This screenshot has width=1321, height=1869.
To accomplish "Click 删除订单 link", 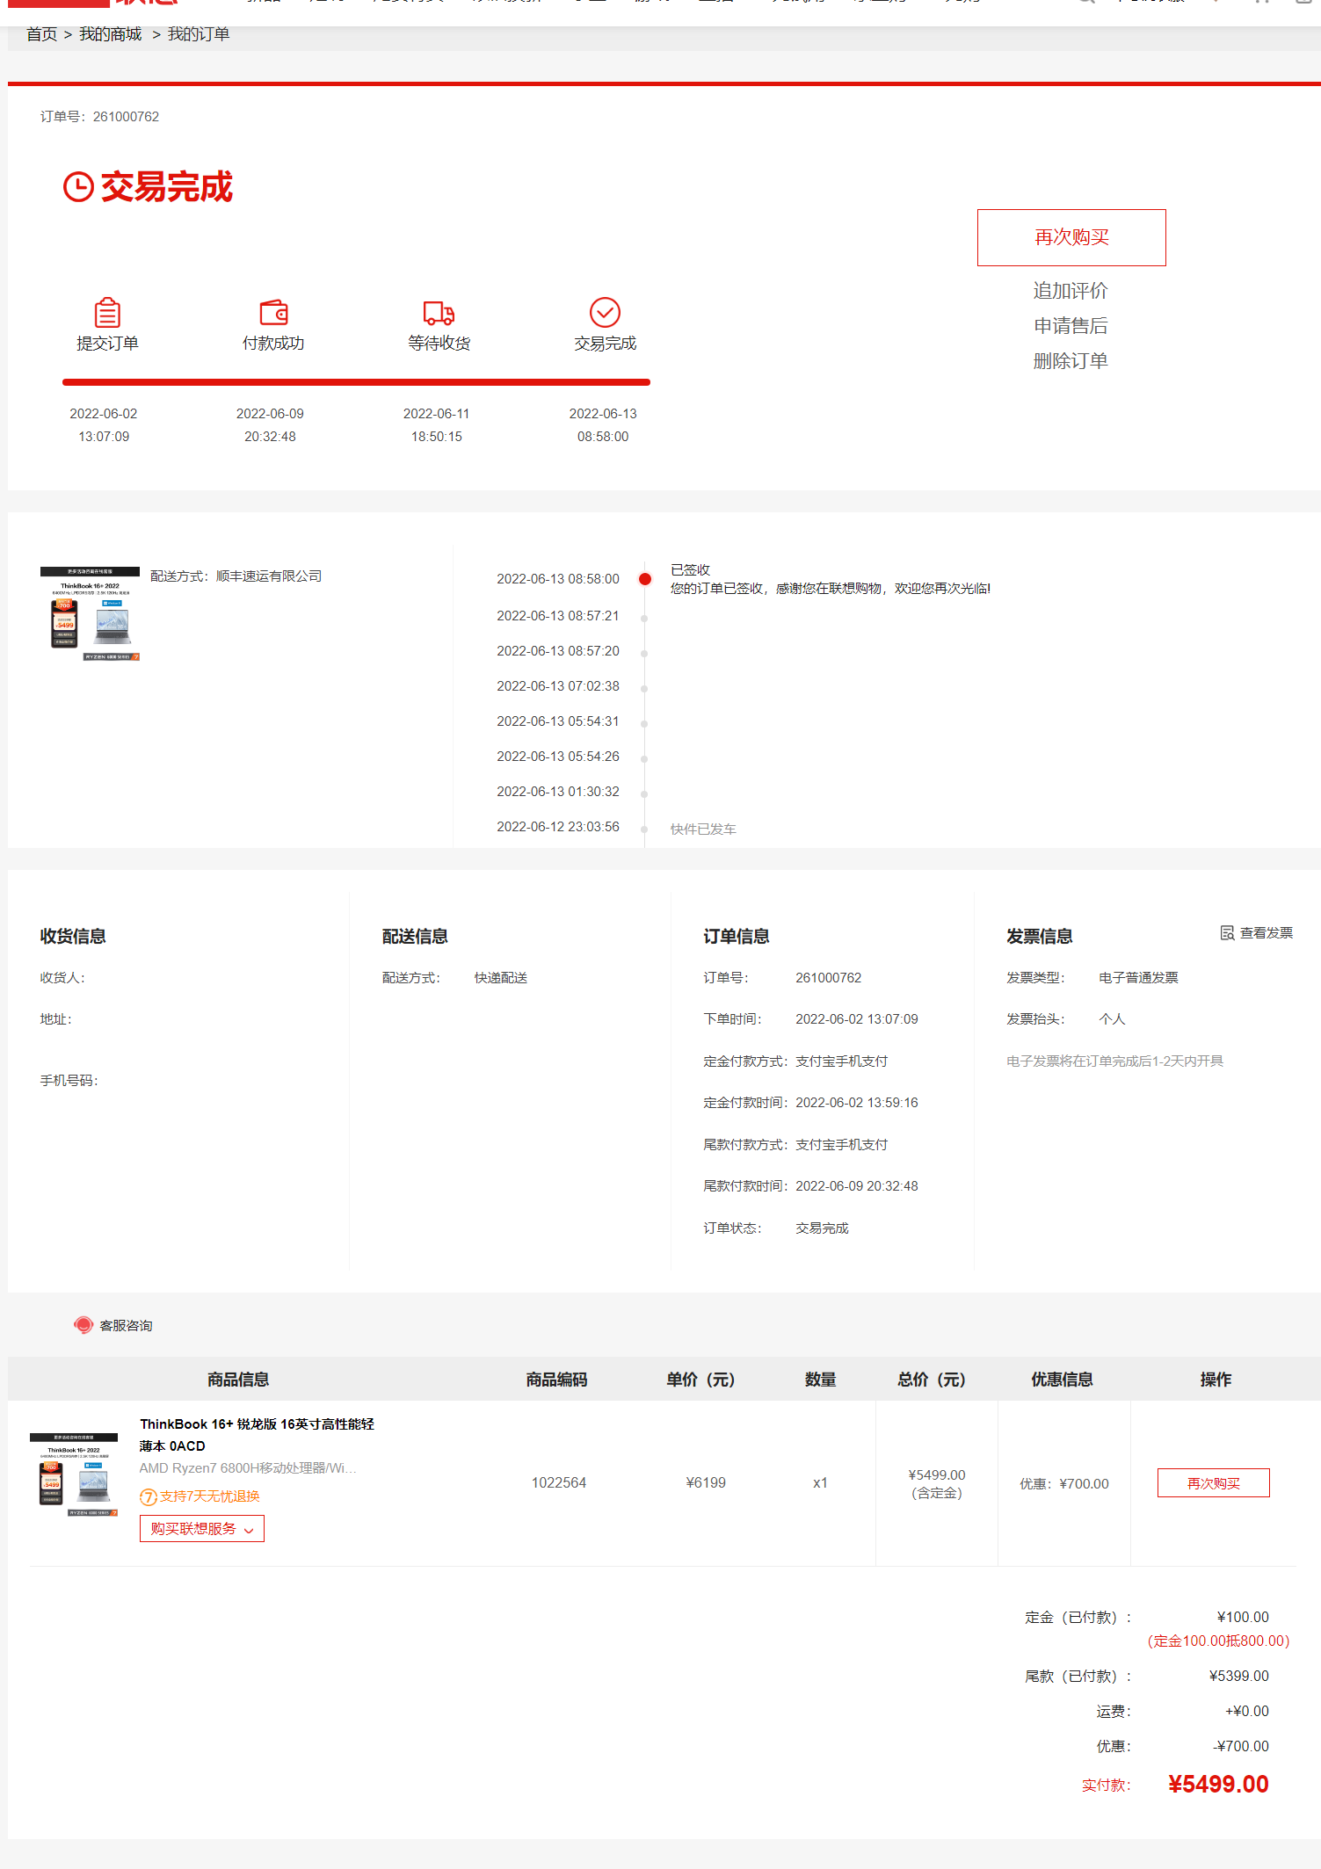I will [1071, 361].
